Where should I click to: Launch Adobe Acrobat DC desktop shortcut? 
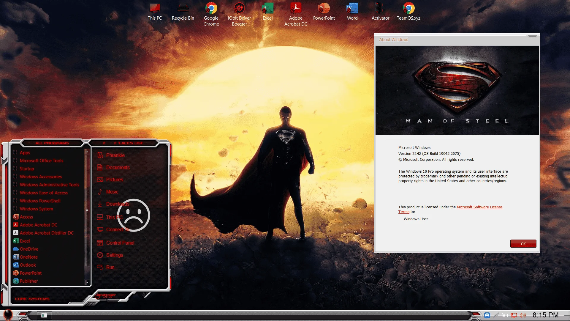pyautogui.click(x=296, y=14)
